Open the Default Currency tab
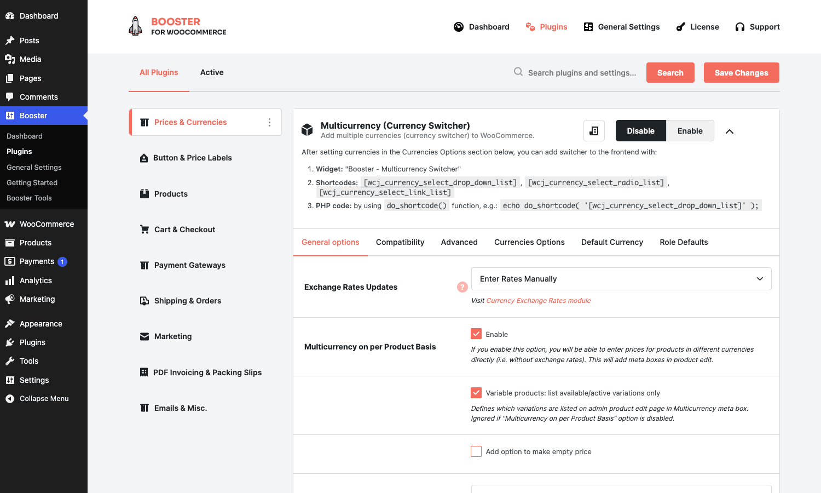This screenshot has width=821, height=493. 612,242
